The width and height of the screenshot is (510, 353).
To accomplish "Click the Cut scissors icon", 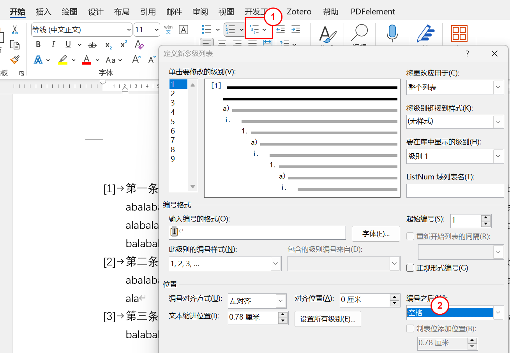I will tap(15, 30).
